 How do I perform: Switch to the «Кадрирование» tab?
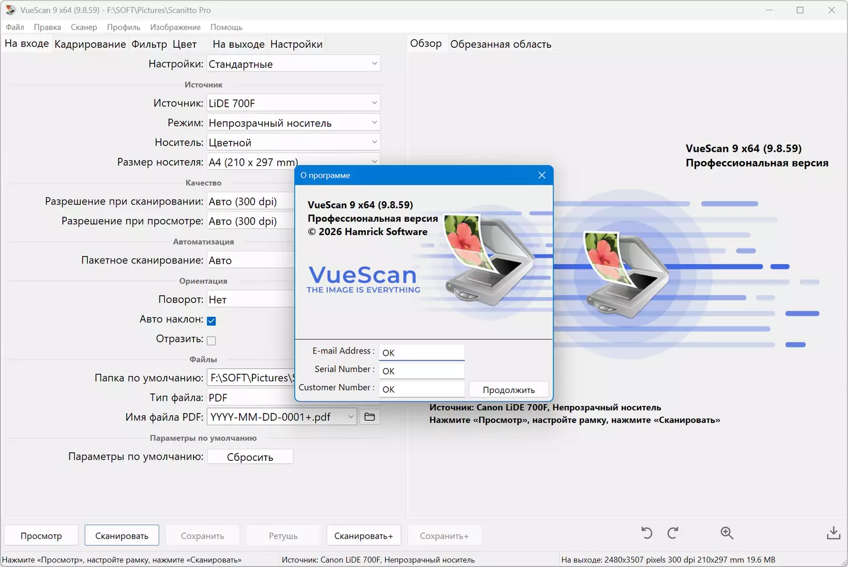point(90,44)
